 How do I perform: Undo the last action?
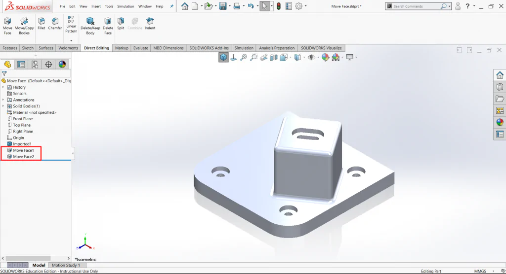click(251, 6)
